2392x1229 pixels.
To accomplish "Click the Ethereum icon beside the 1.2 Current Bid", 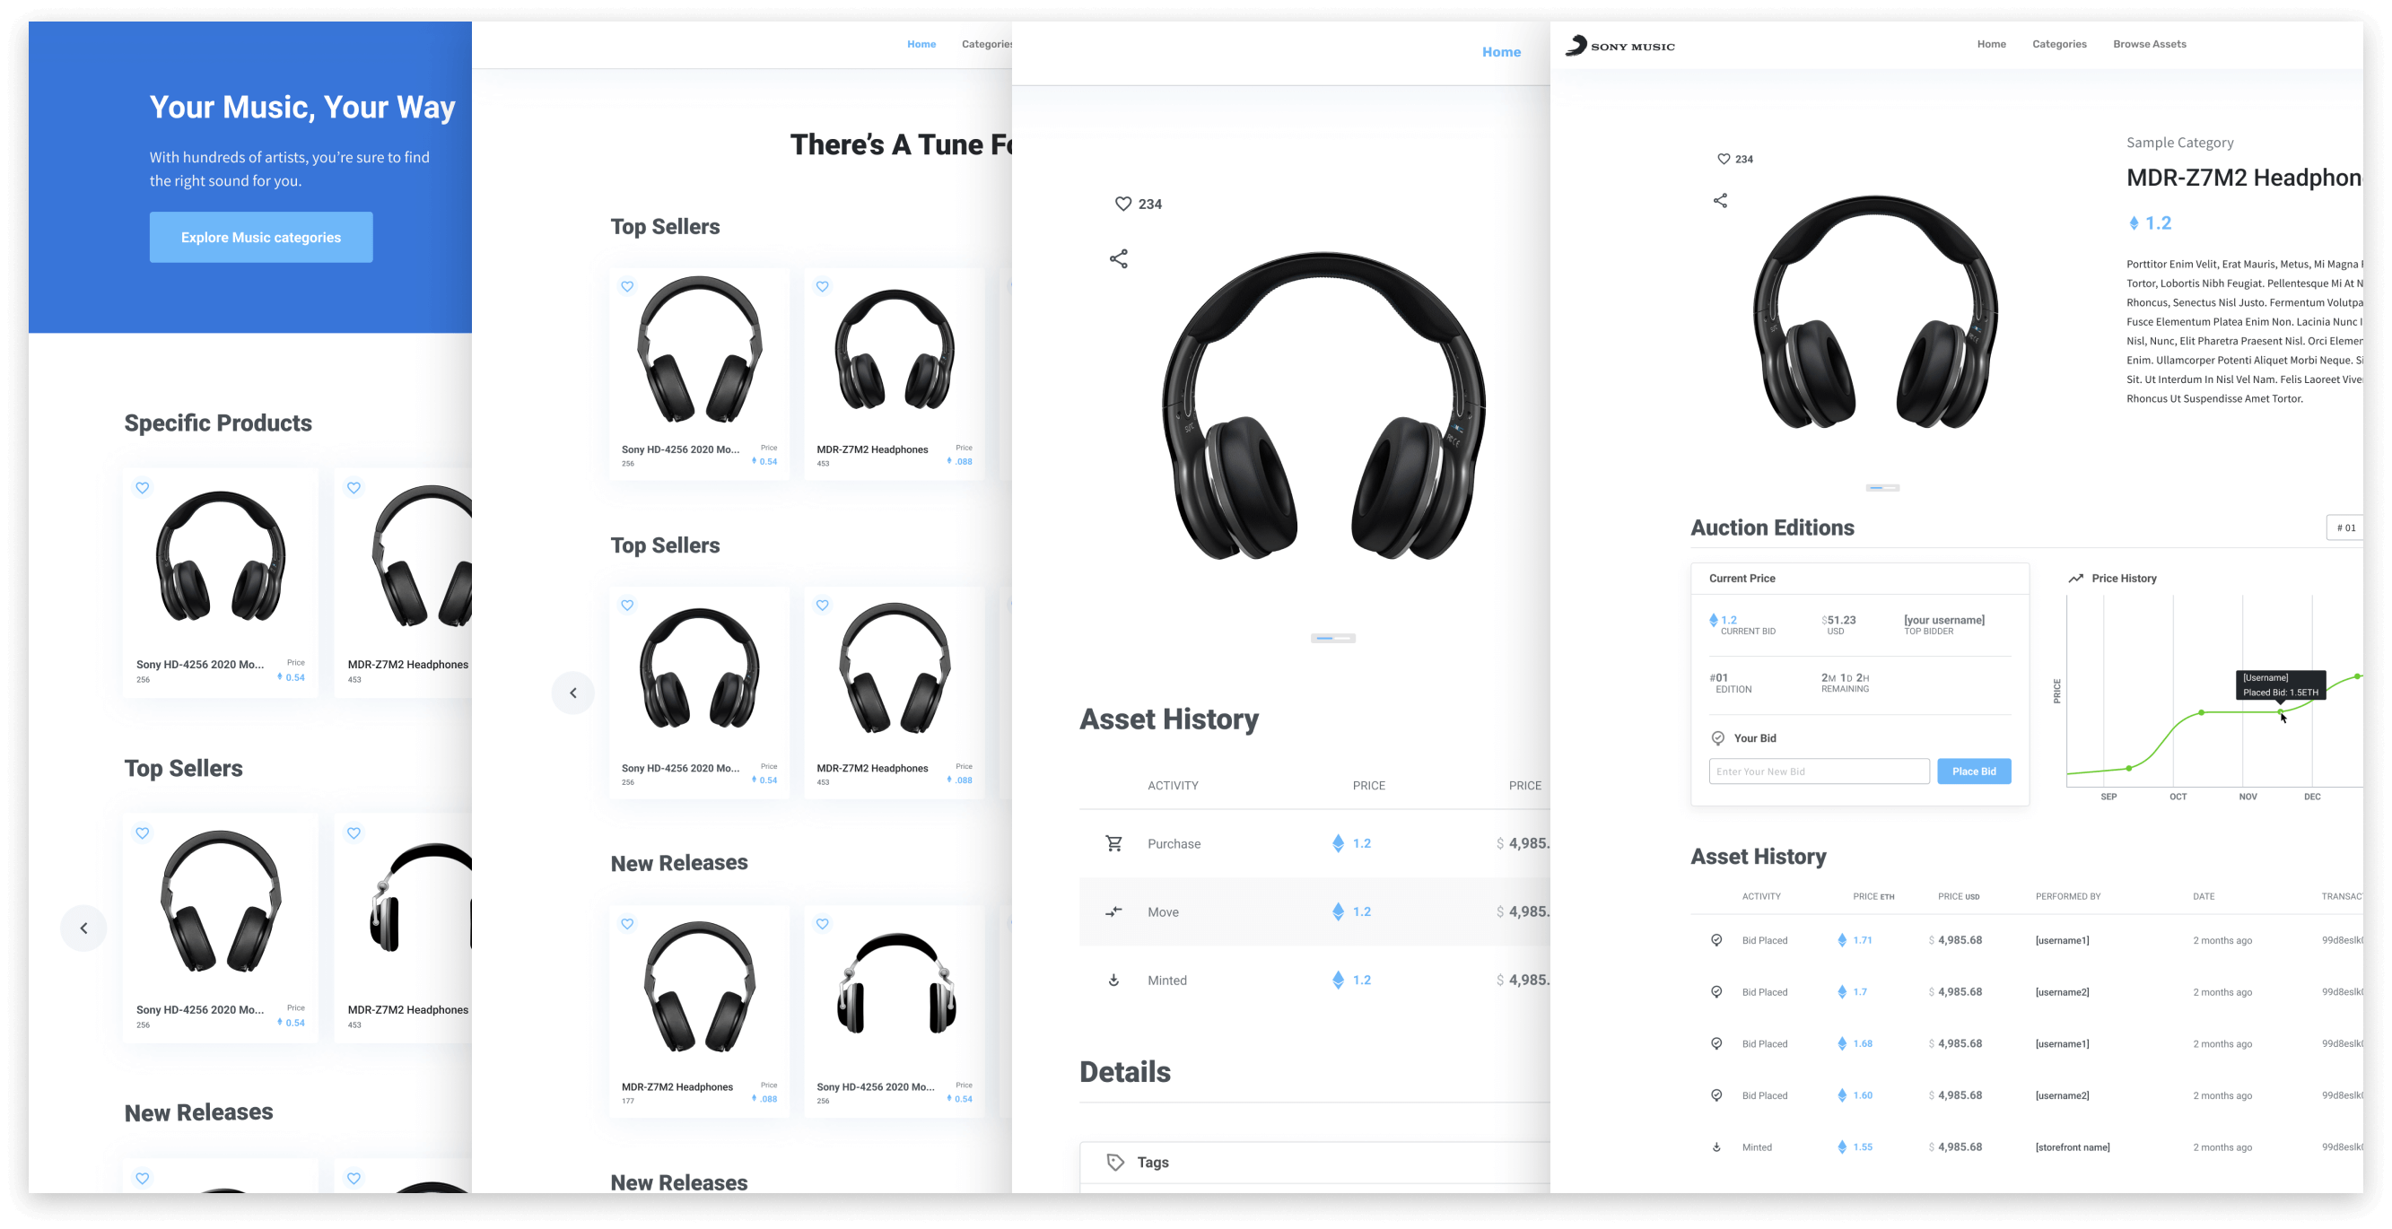I will coord(1713,620).
